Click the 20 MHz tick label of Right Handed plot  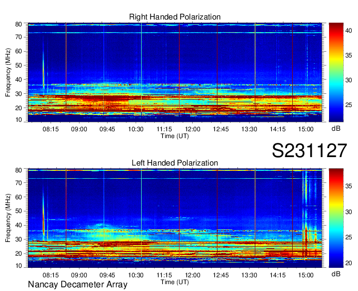[18, 108]
